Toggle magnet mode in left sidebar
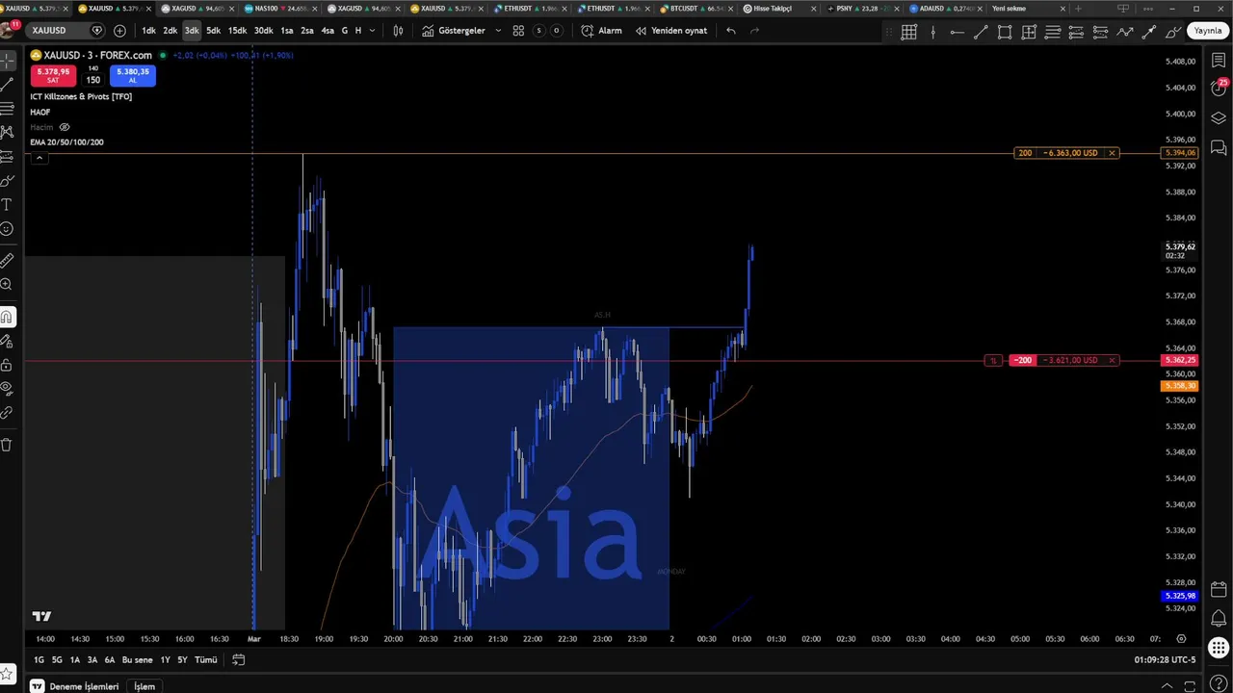This screenshot has height=693, width=1233. tap(7, 317)
